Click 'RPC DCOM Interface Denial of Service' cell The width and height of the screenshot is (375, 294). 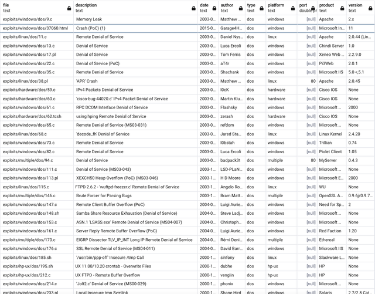[135, 107]
